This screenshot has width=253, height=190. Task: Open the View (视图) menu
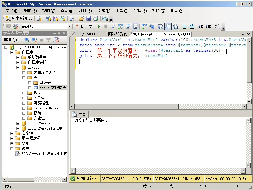pos(49,11)
